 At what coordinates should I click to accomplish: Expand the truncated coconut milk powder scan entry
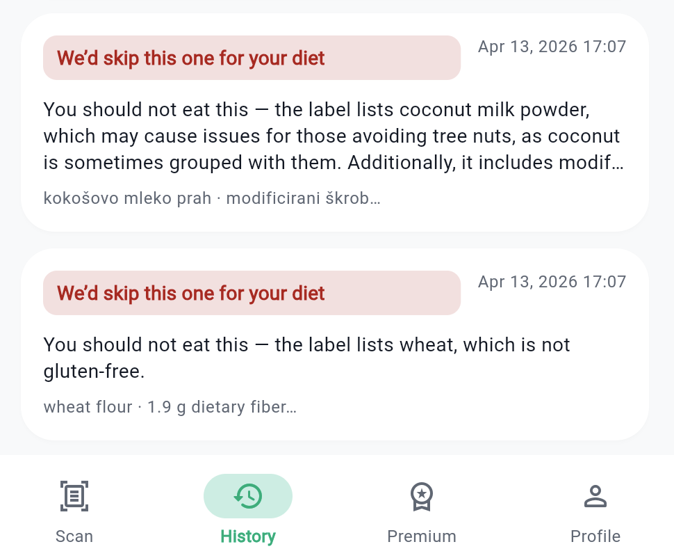tap(211, 198)
